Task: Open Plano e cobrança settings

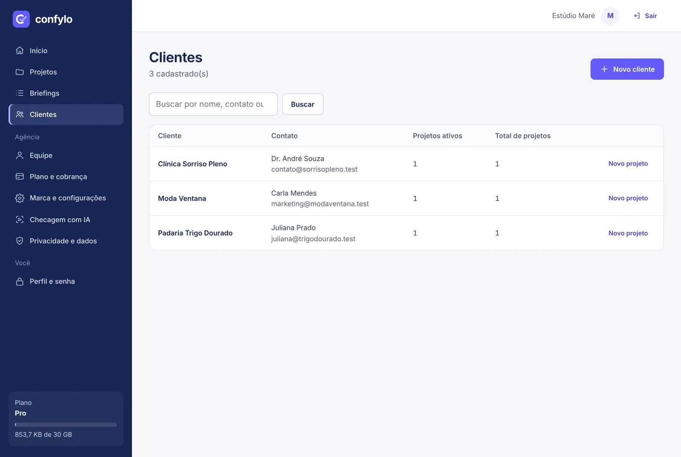Action: coord(66,176)
